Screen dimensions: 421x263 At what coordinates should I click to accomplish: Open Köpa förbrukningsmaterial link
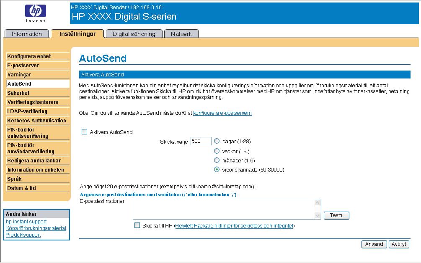click(36, 228)
